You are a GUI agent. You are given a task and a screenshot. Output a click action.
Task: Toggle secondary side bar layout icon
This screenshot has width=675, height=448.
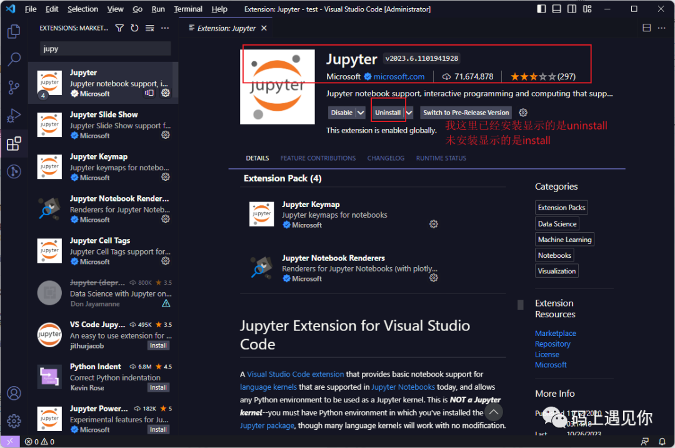point(572,9)
